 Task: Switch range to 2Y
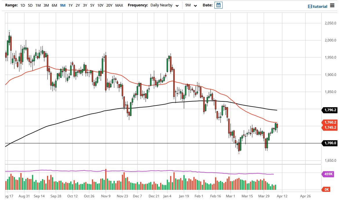coord(78,6)
